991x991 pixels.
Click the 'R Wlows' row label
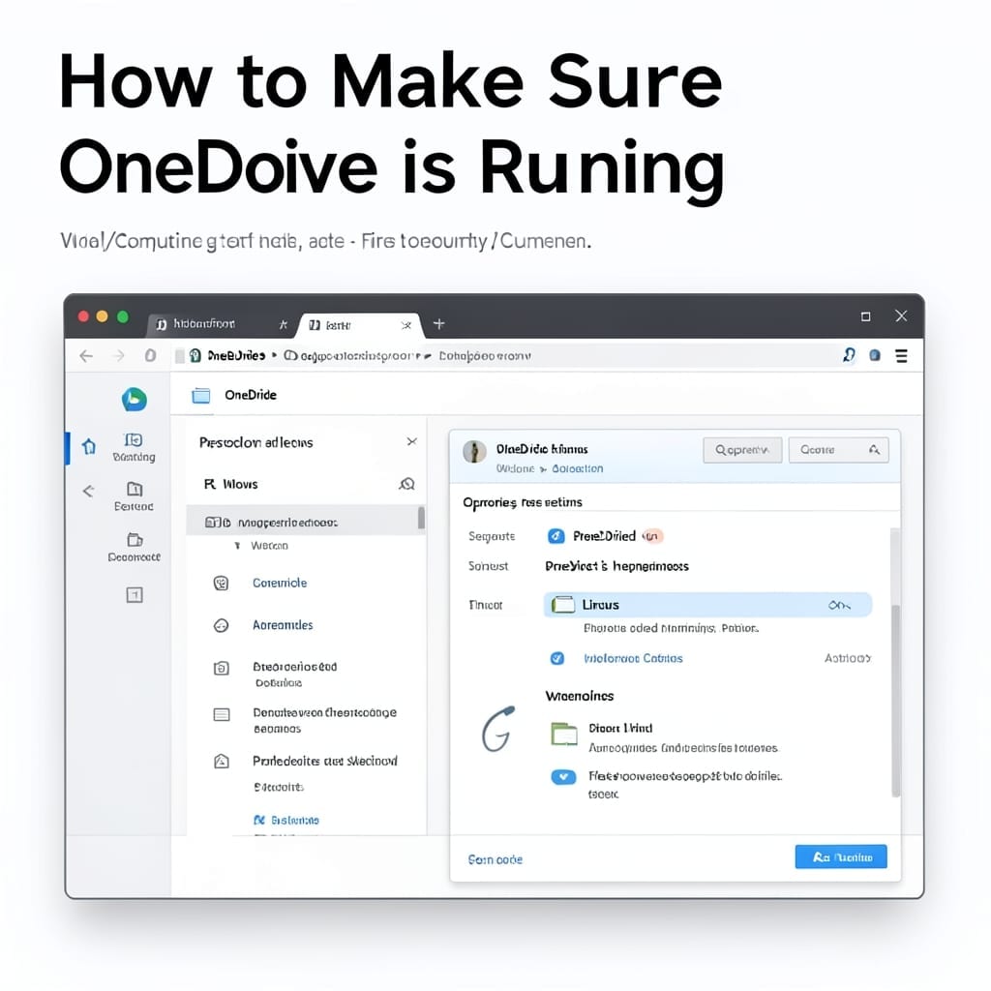[x=230, y=484]
